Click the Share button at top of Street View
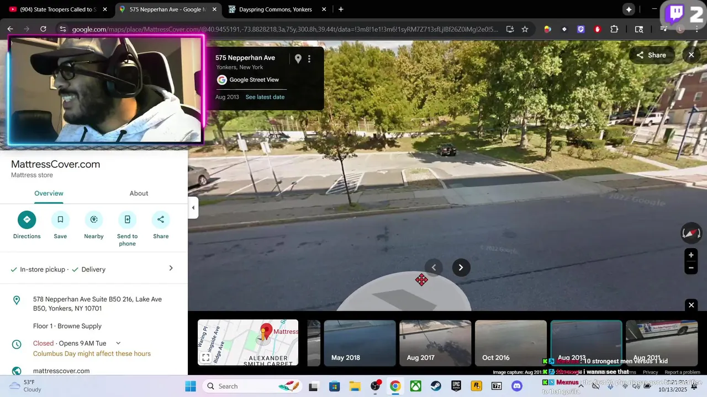Viewport: 707px width, 397px height. coord(652,55)
